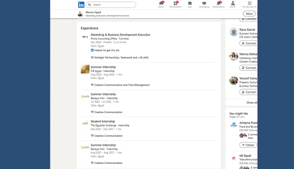Open Strategic Partnerships, Teamwork and +36 skills
The height and width of the screenshot is (169, 294).
point(121,58)
